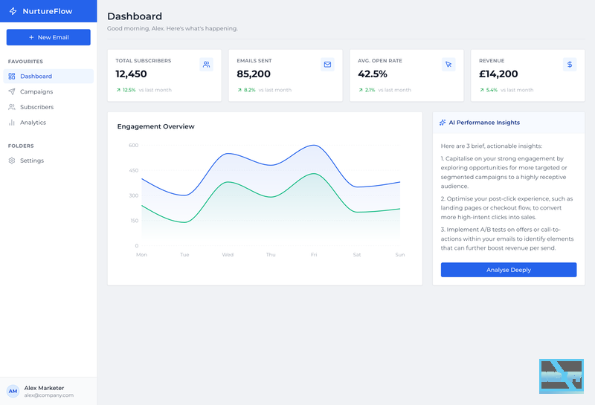Click the up arrow beside 12.5%

[x=118, y=90]
